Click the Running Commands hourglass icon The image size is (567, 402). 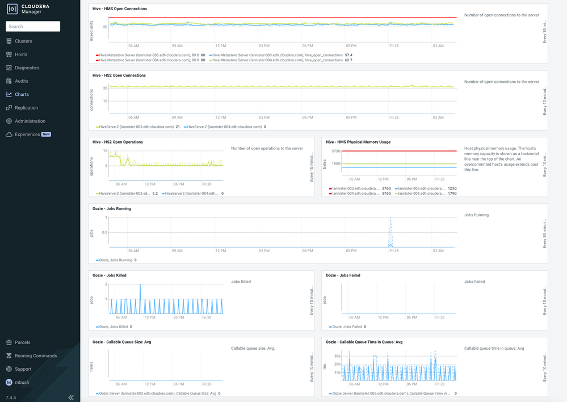(x=9, y=355)
